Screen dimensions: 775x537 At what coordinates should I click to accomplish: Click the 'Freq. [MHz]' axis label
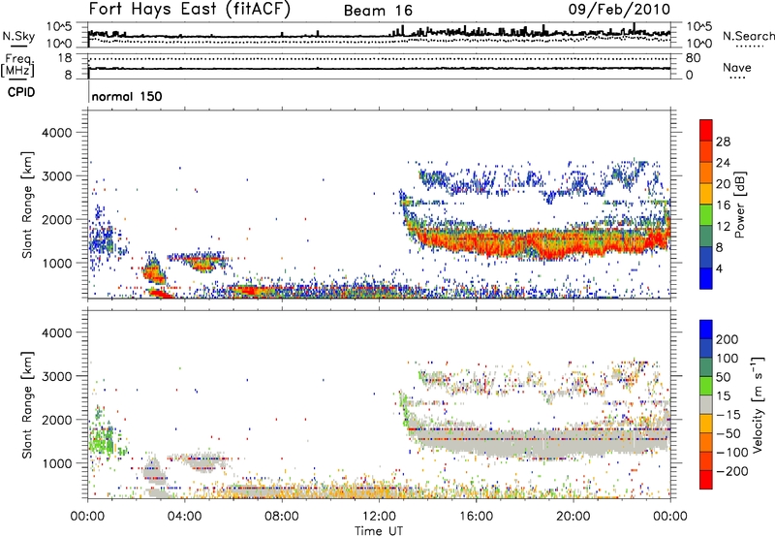coord(17,65)
